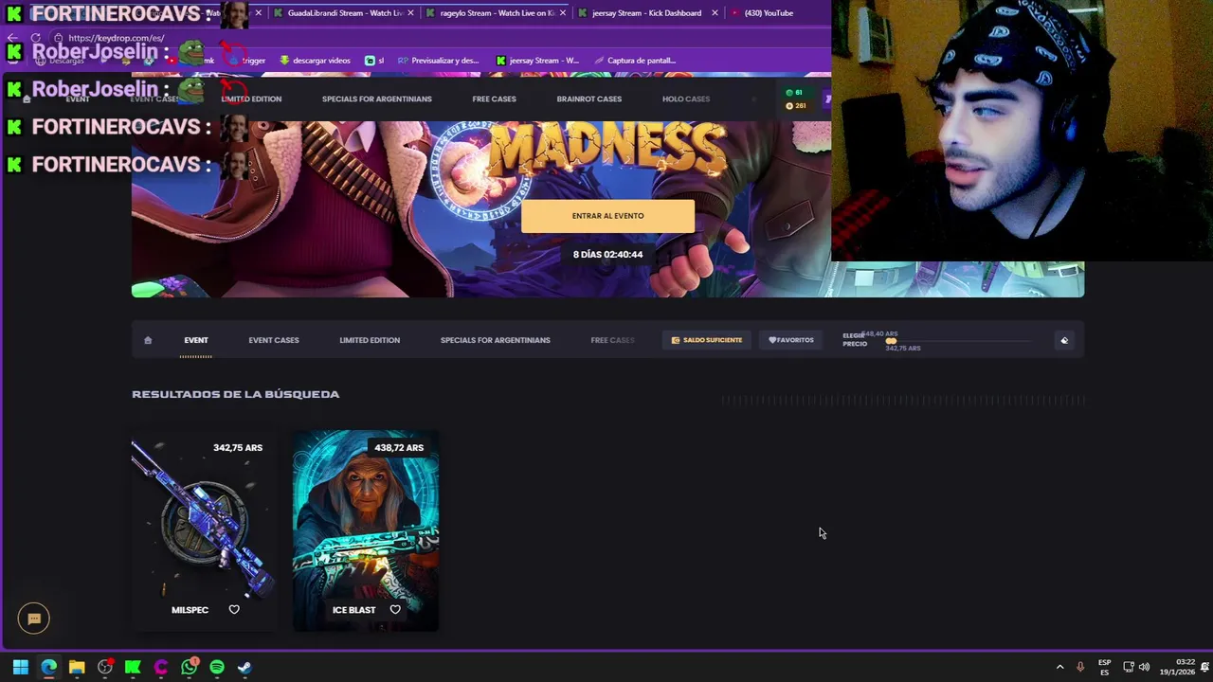Viewport: 1213px width, 682px height.
Task: Open Steam from taskbar
Action: (x=244, y=667)
